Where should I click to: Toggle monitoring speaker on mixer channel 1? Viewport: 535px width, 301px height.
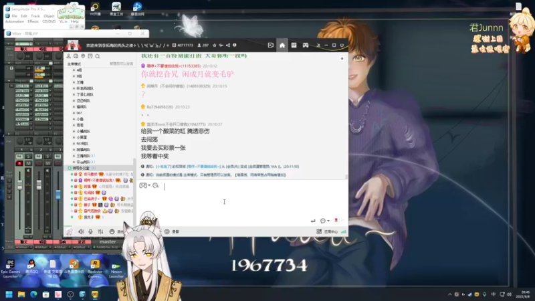pyautogui.click(x=29, y=171)
